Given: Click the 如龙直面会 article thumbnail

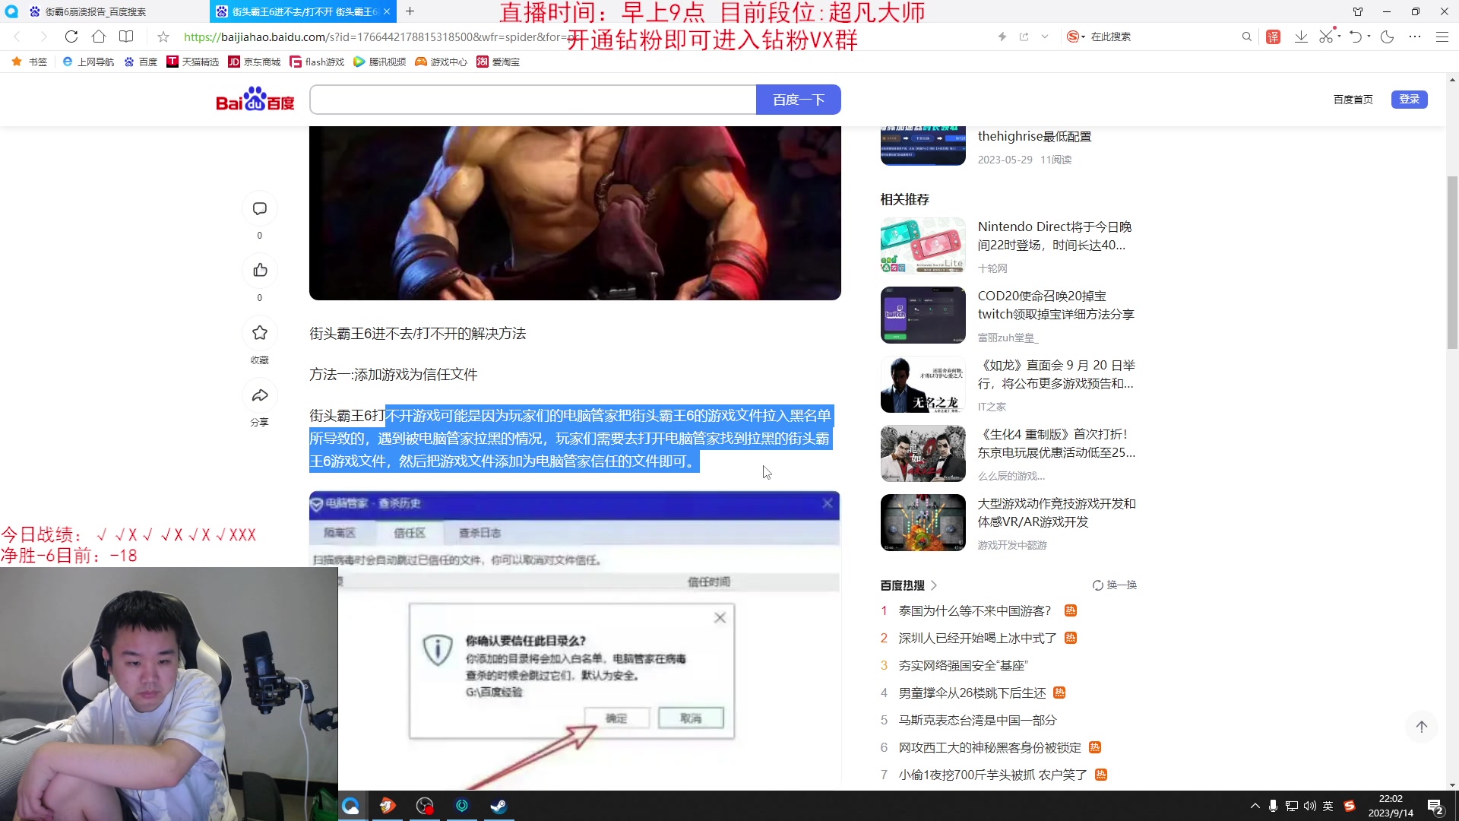Looking at the screenshot, I should click(923, 385).
